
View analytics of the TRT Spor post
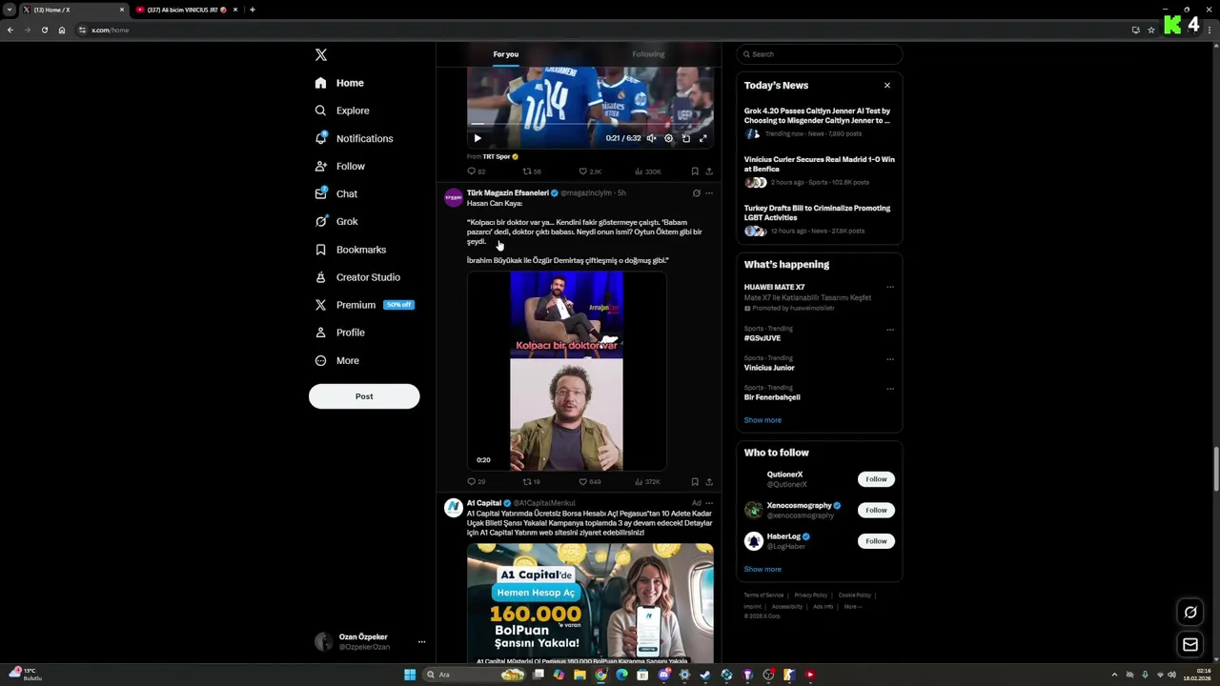(647, 171)
